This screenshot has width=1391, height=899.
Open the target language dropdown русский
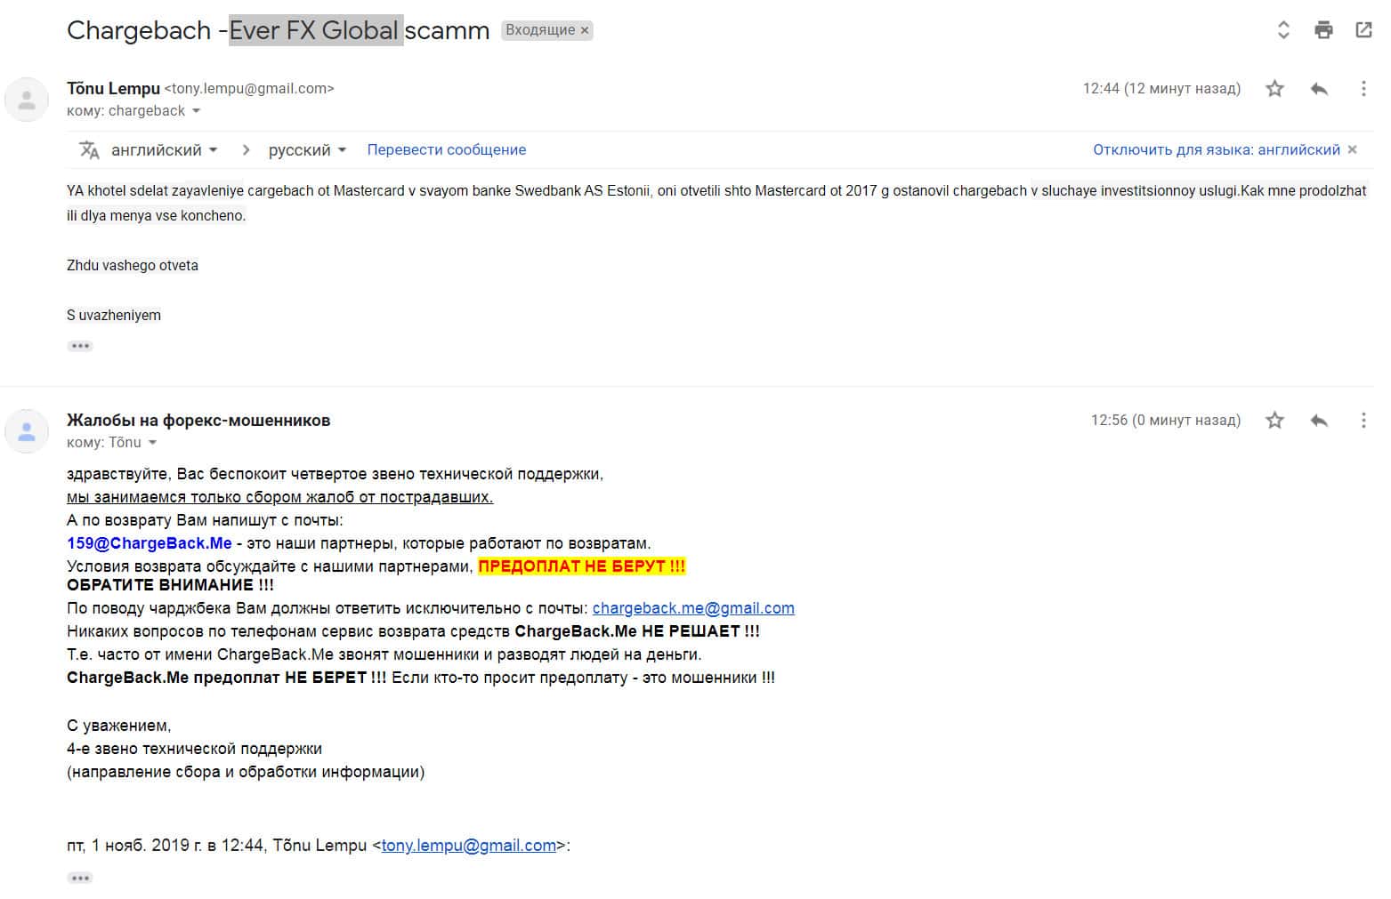pos(307,150)
